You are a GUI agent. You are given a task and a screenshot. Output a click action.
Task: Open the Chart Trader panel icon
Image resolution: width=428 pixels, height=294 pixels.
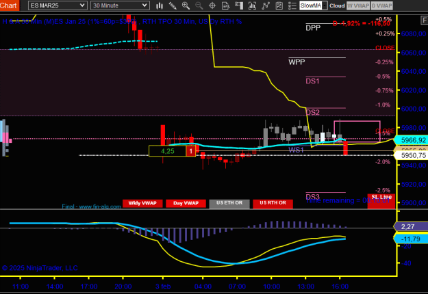point(239,5)
